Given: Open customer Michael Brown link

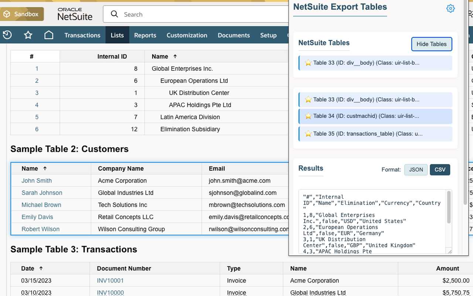Looking at the screenshot, I should tap(41, 205).
